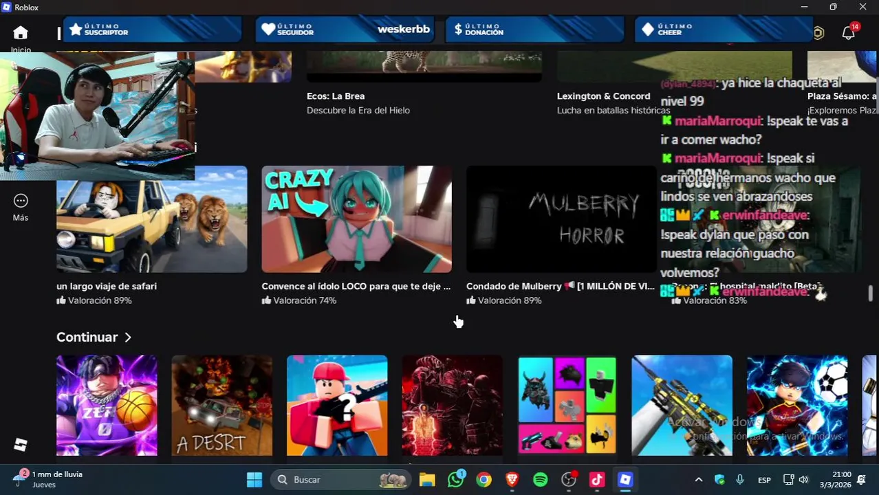Launch the soccer anime game tile
This screenshot has height=495, width=879.
[x=797, y=405]
